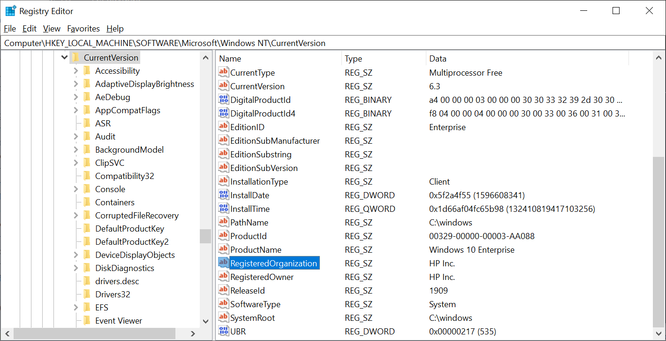Select the InstallationType value name
Image resolution: width=666 pixels, height=341 pixels.
point(259,181)
